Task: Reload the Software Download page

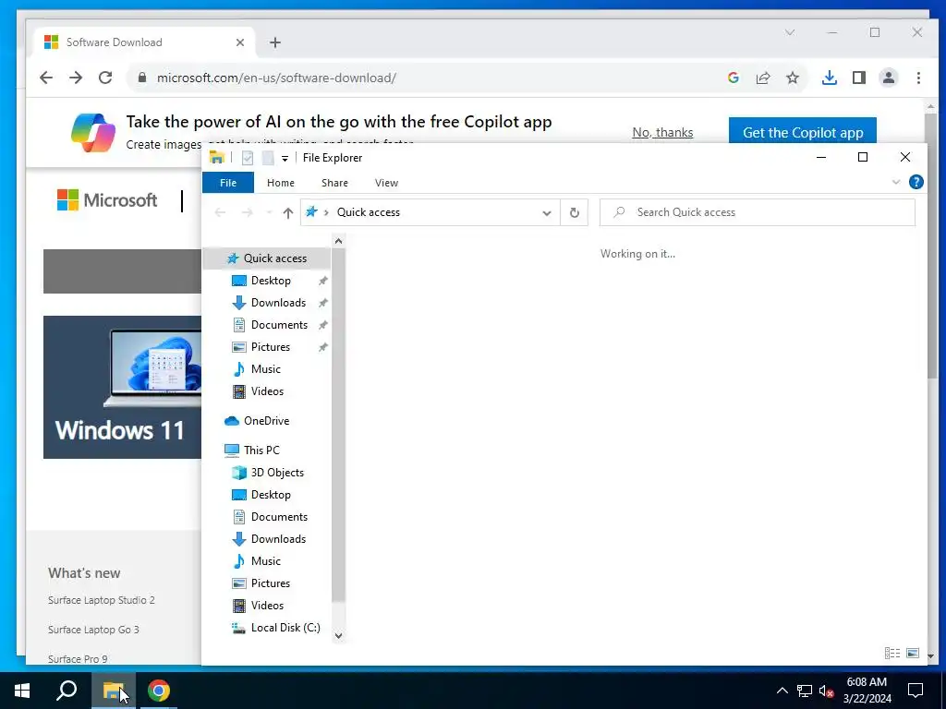Action: [105, 78]
